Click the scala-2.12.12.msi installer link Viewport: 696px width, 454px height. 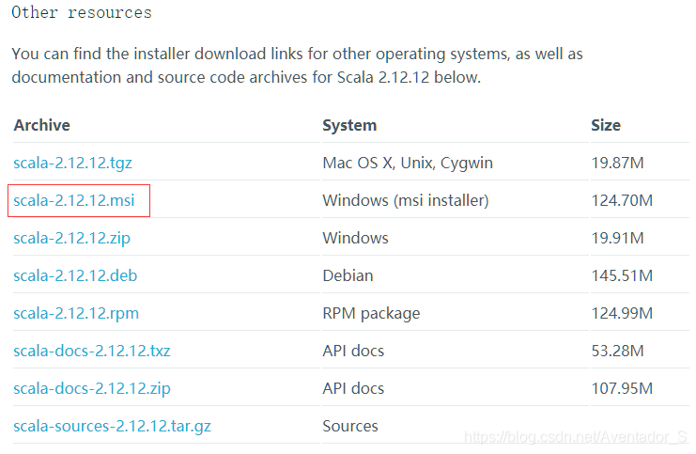click(74, 200)
